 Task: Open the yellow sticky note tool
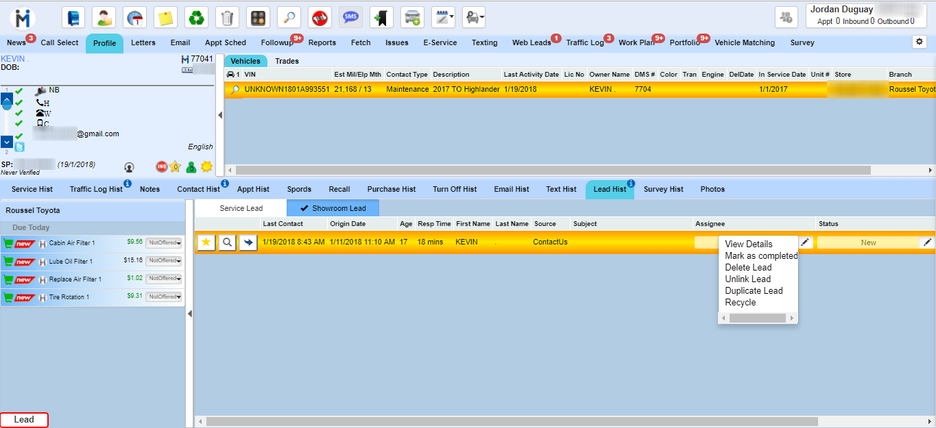coord(165,17)
